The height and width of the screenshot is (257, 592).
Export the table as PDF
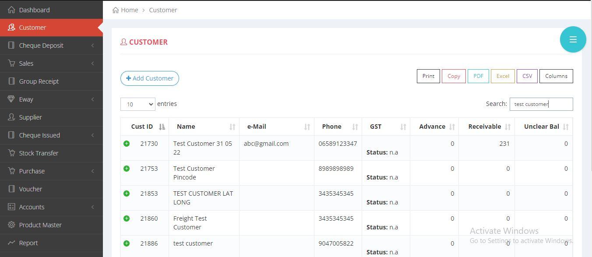[478, 76]
